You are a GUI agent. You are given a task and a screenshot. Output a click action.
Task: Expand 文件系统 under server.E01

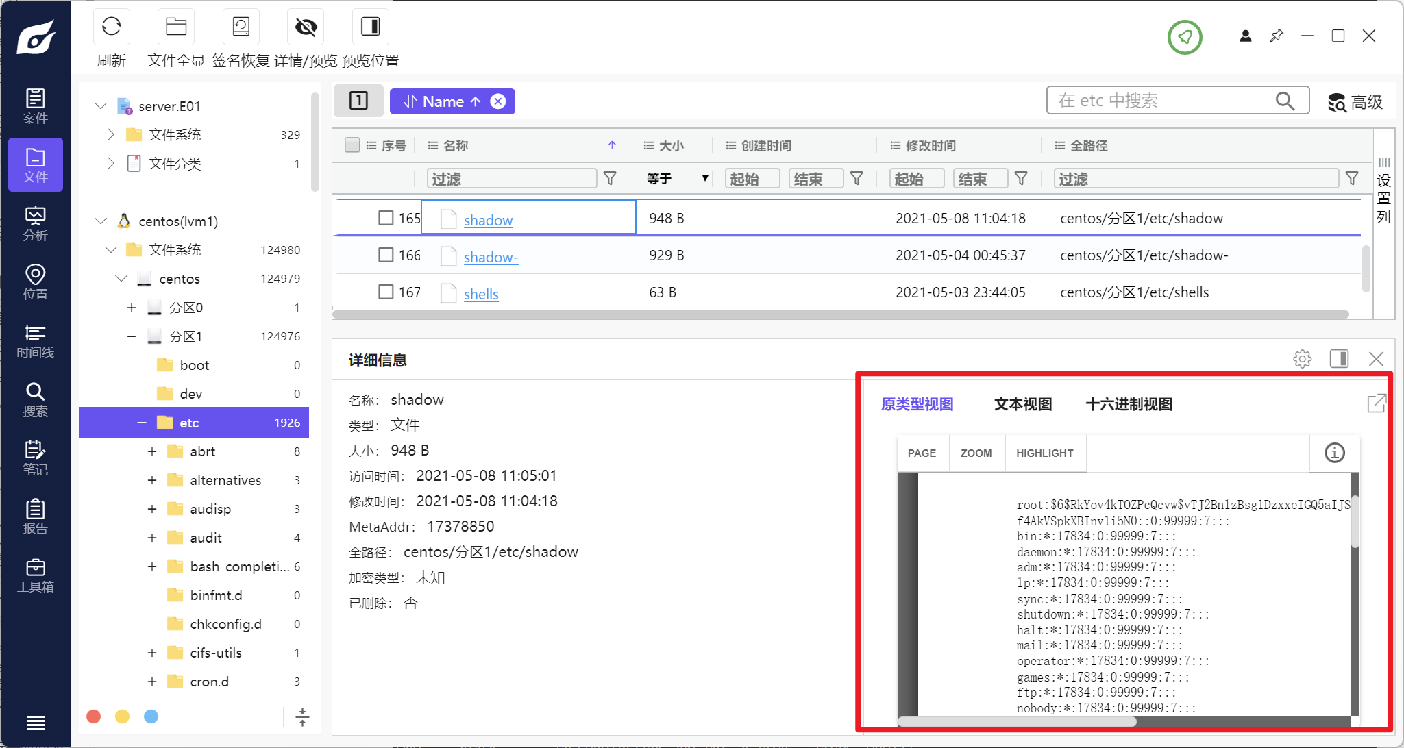pyautogui.click(x=111, y=134)
